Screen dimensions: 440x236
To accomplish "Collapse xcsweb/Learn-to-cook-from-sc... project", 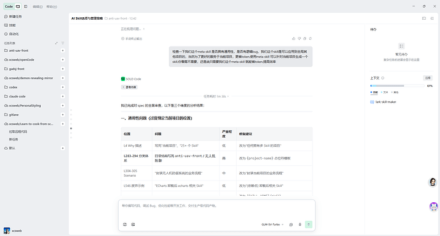I will click(29, 124).
